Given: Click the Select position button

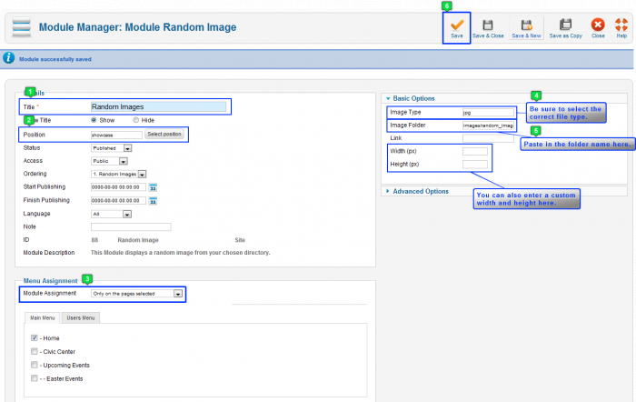Looking at the screenshot, I should click(x=164, y=135).
